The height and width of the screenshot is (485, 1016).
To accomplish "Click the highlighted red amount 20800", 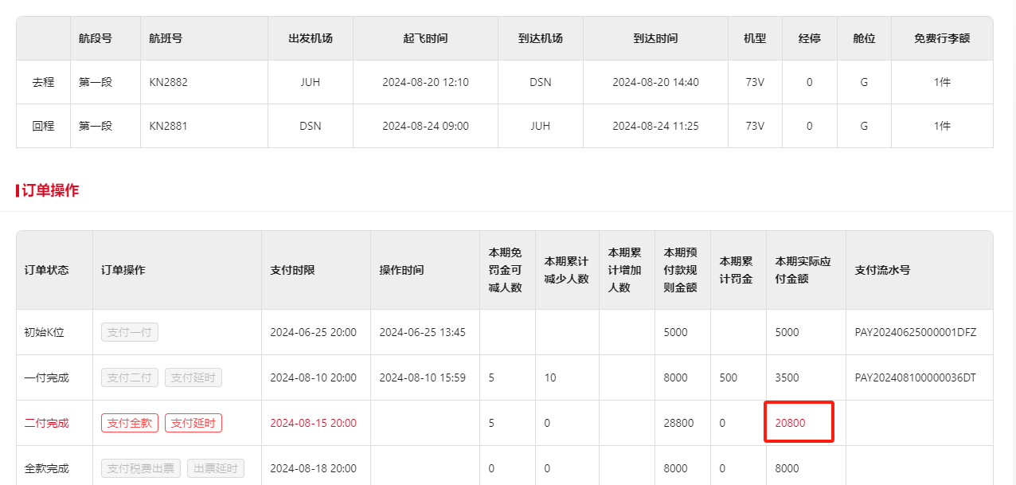I will pos(790,423).
